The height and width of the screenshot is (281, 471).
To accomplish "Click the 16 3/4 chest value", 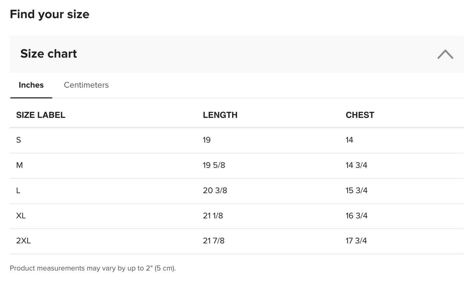I will coord(357,216).
